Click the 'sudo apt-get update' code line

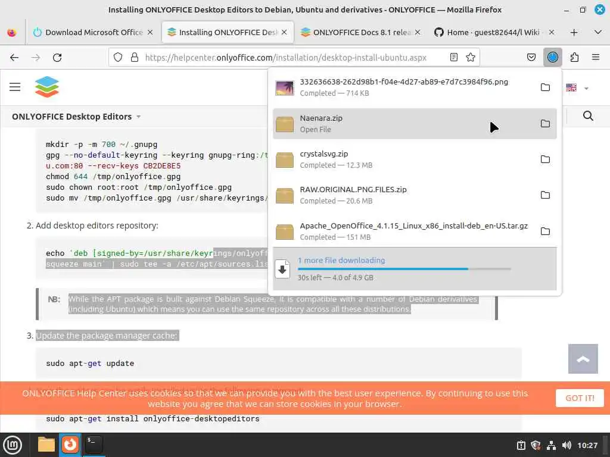tap(90, 364)
